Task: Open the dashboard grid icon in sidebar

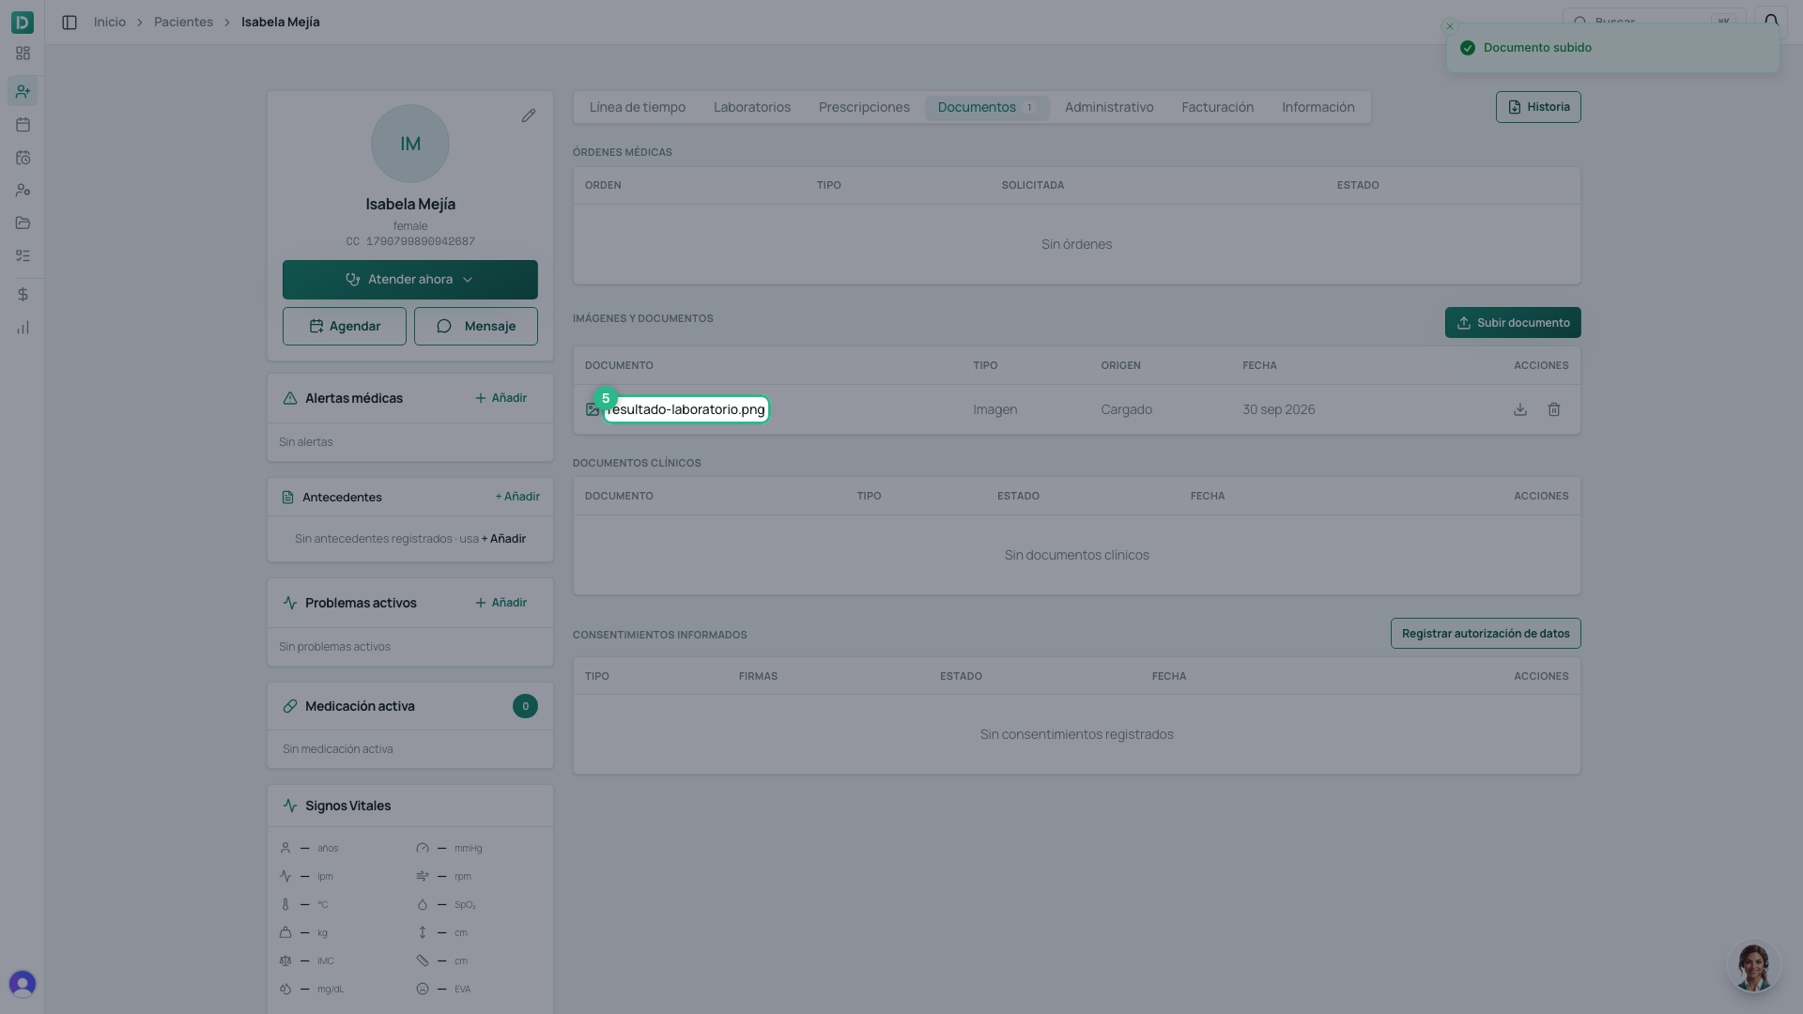Action: (x=23, y=54)
